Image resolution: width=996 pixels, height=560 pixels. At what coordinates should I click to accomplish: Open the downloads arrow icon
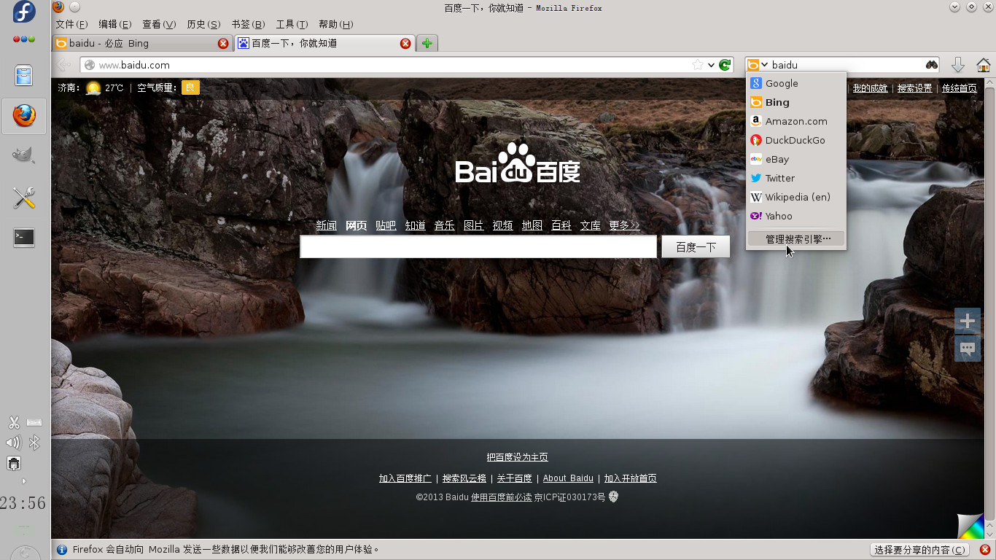pyautogui.click(x=958, y=65)
